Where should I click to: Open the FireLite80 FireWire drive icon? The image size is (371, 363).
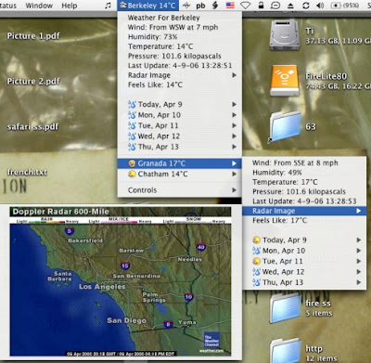tap(285, 81)
